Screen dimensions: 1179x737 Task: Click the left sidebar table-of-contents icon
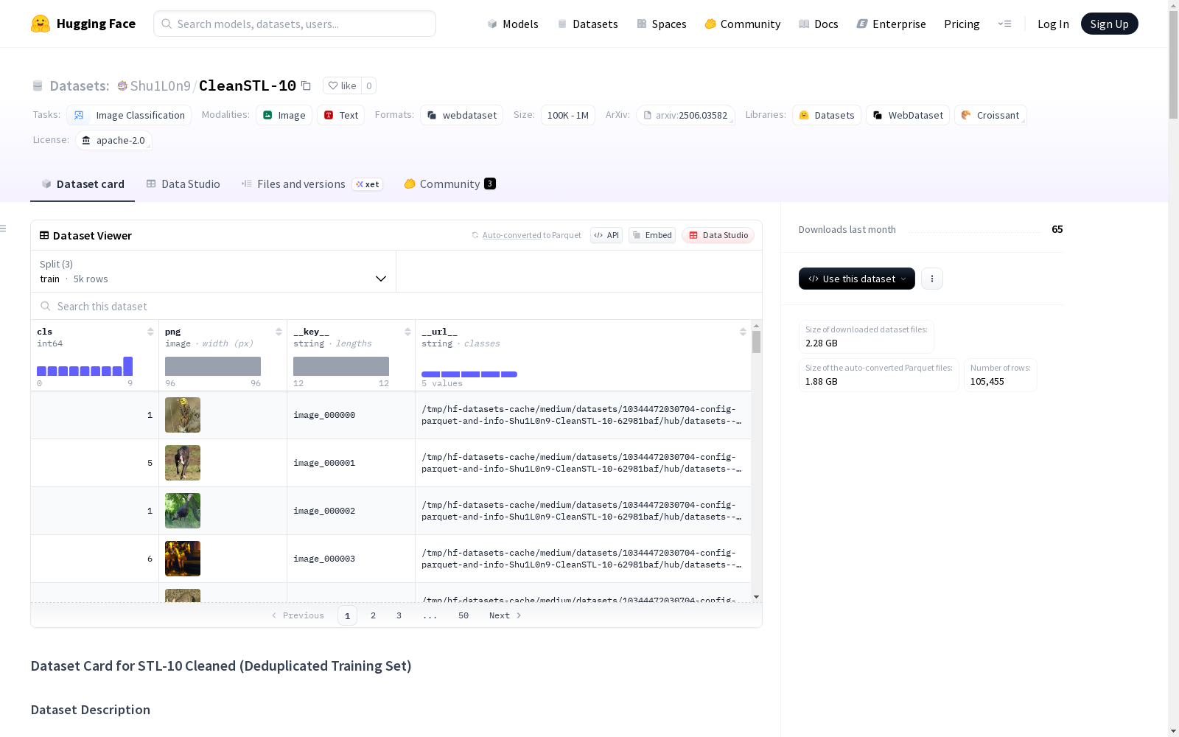tap(4, 228)
